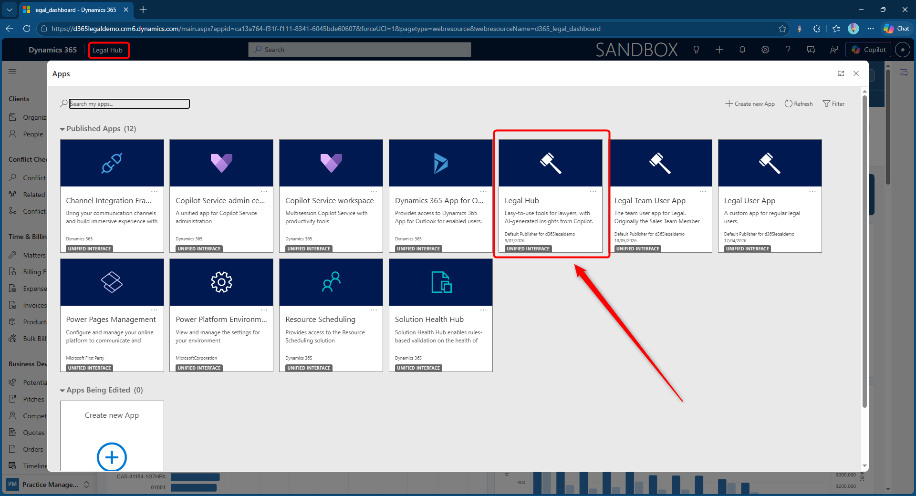This screenshot has width=916, height=496.
Task: Click the Copilot button in header
Action: pos(868,50)
